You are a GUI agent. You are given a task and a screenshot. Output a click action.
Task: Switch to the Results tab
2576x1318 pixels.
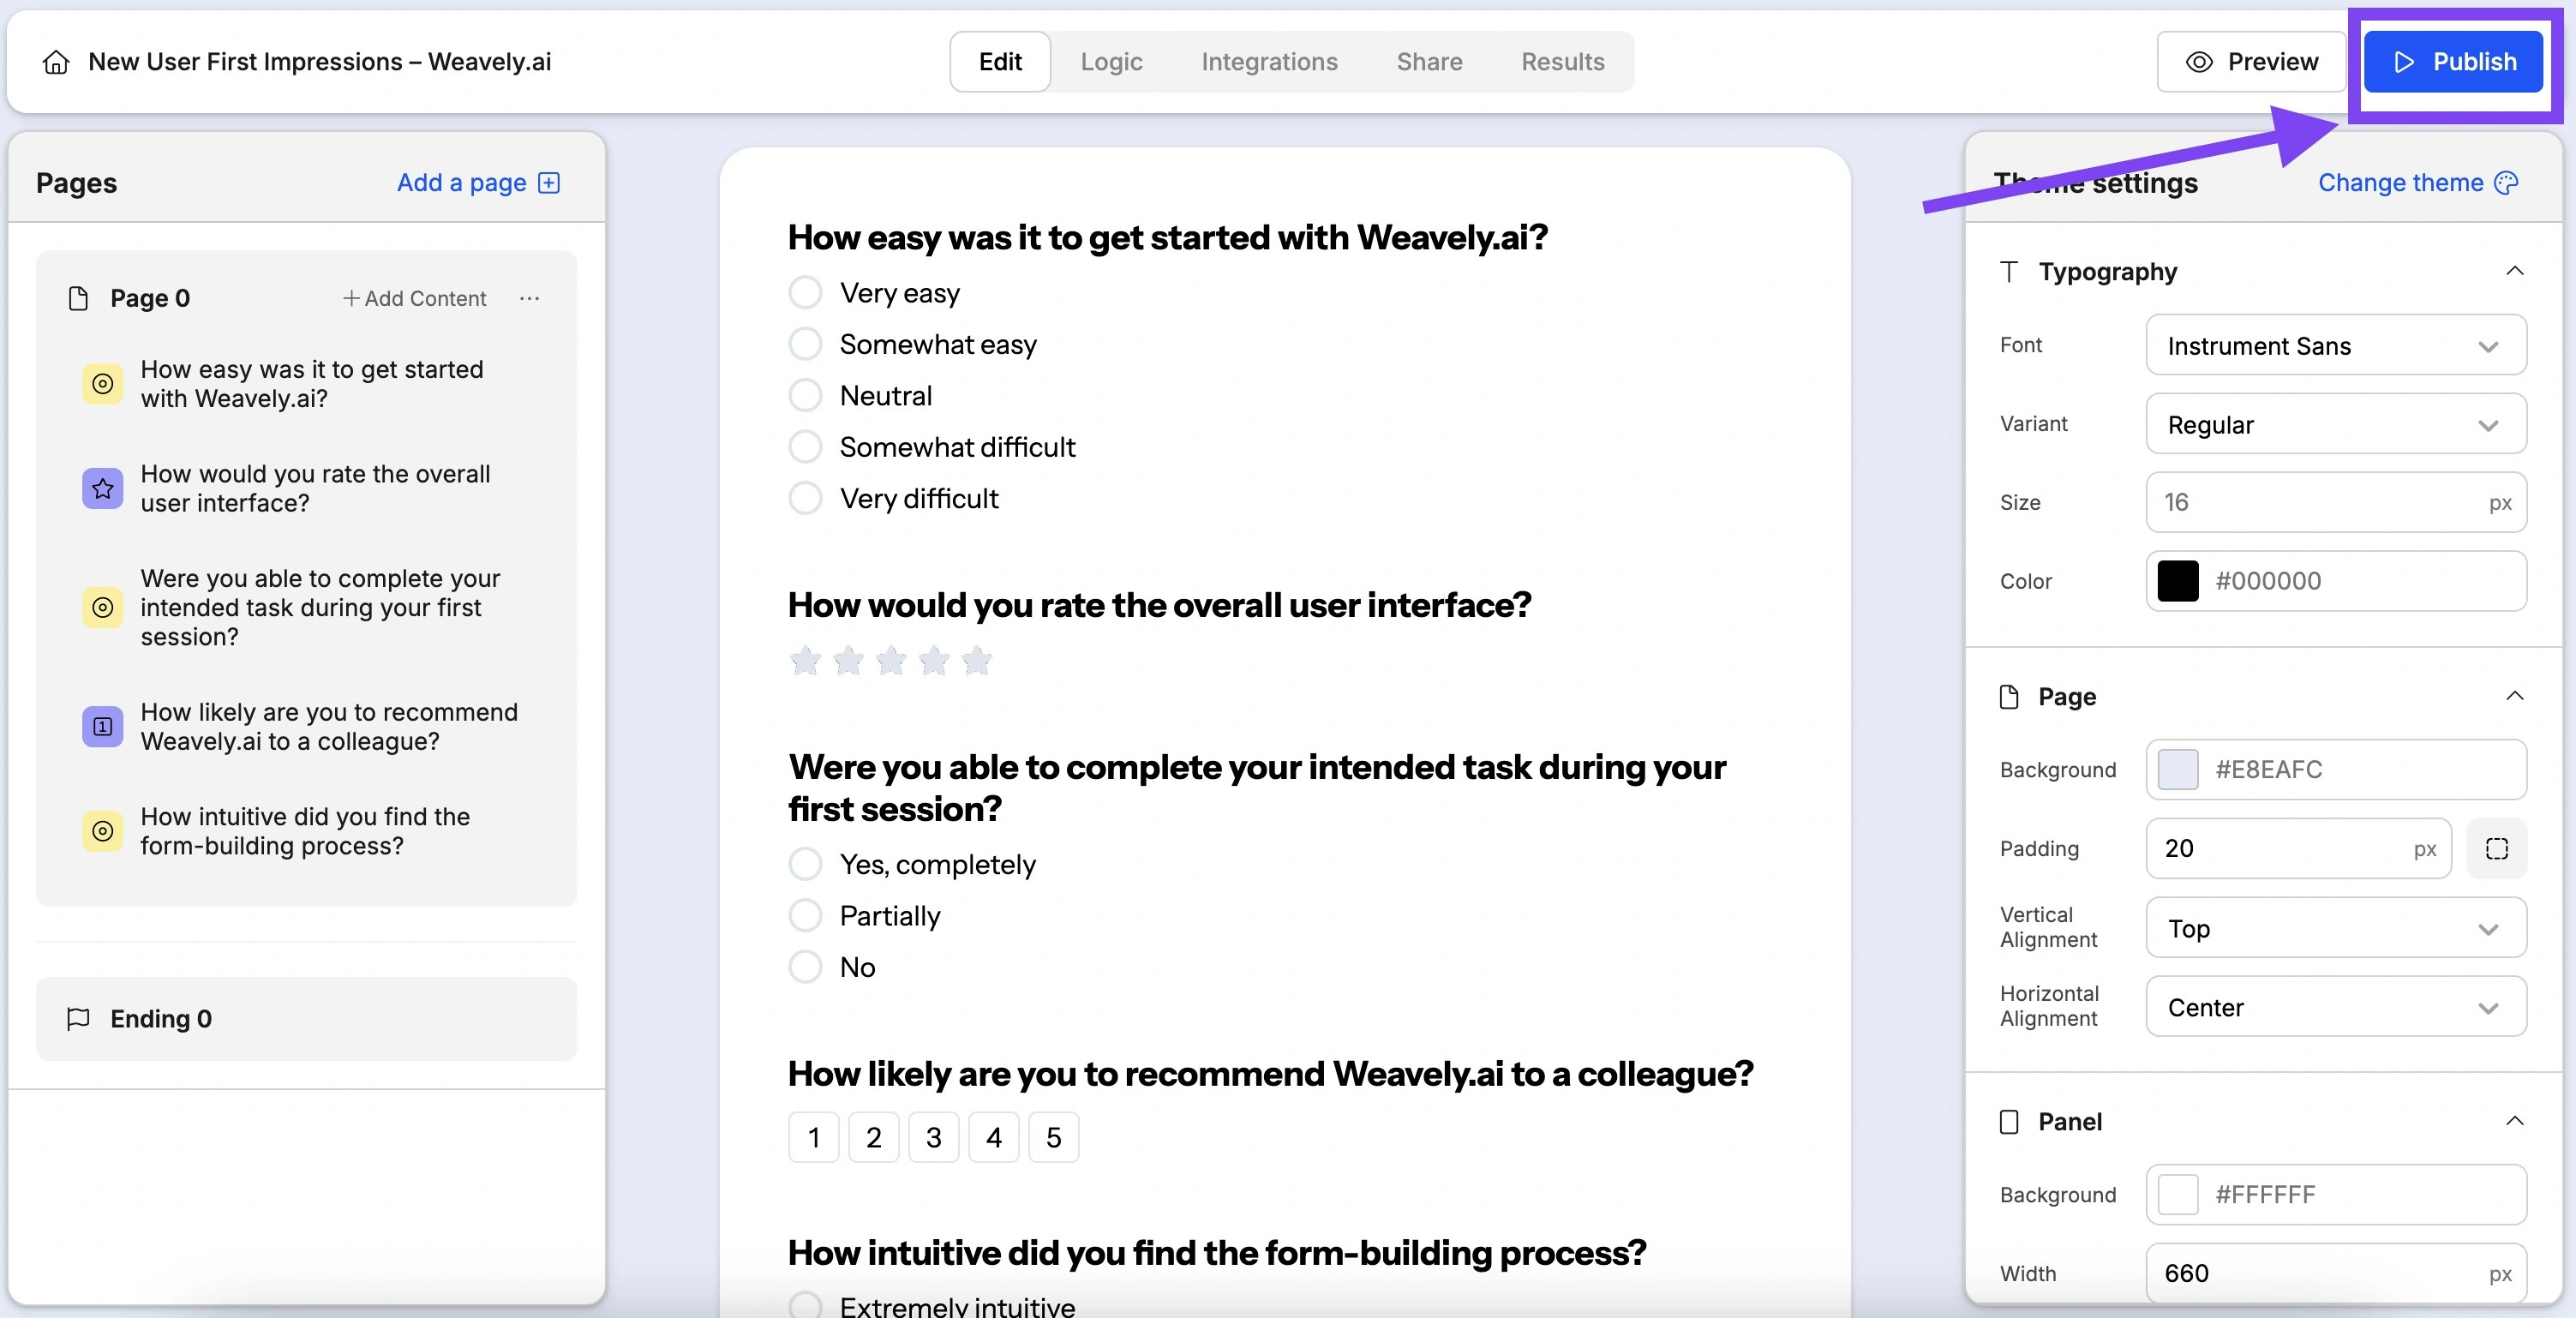(x=1562, y=61)
